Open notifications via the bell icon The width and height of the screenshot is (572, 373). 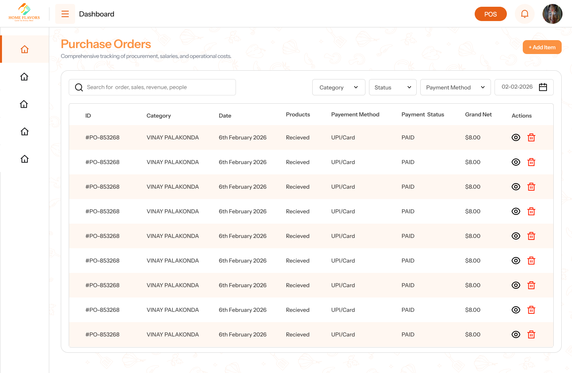(x=524, y=14)
